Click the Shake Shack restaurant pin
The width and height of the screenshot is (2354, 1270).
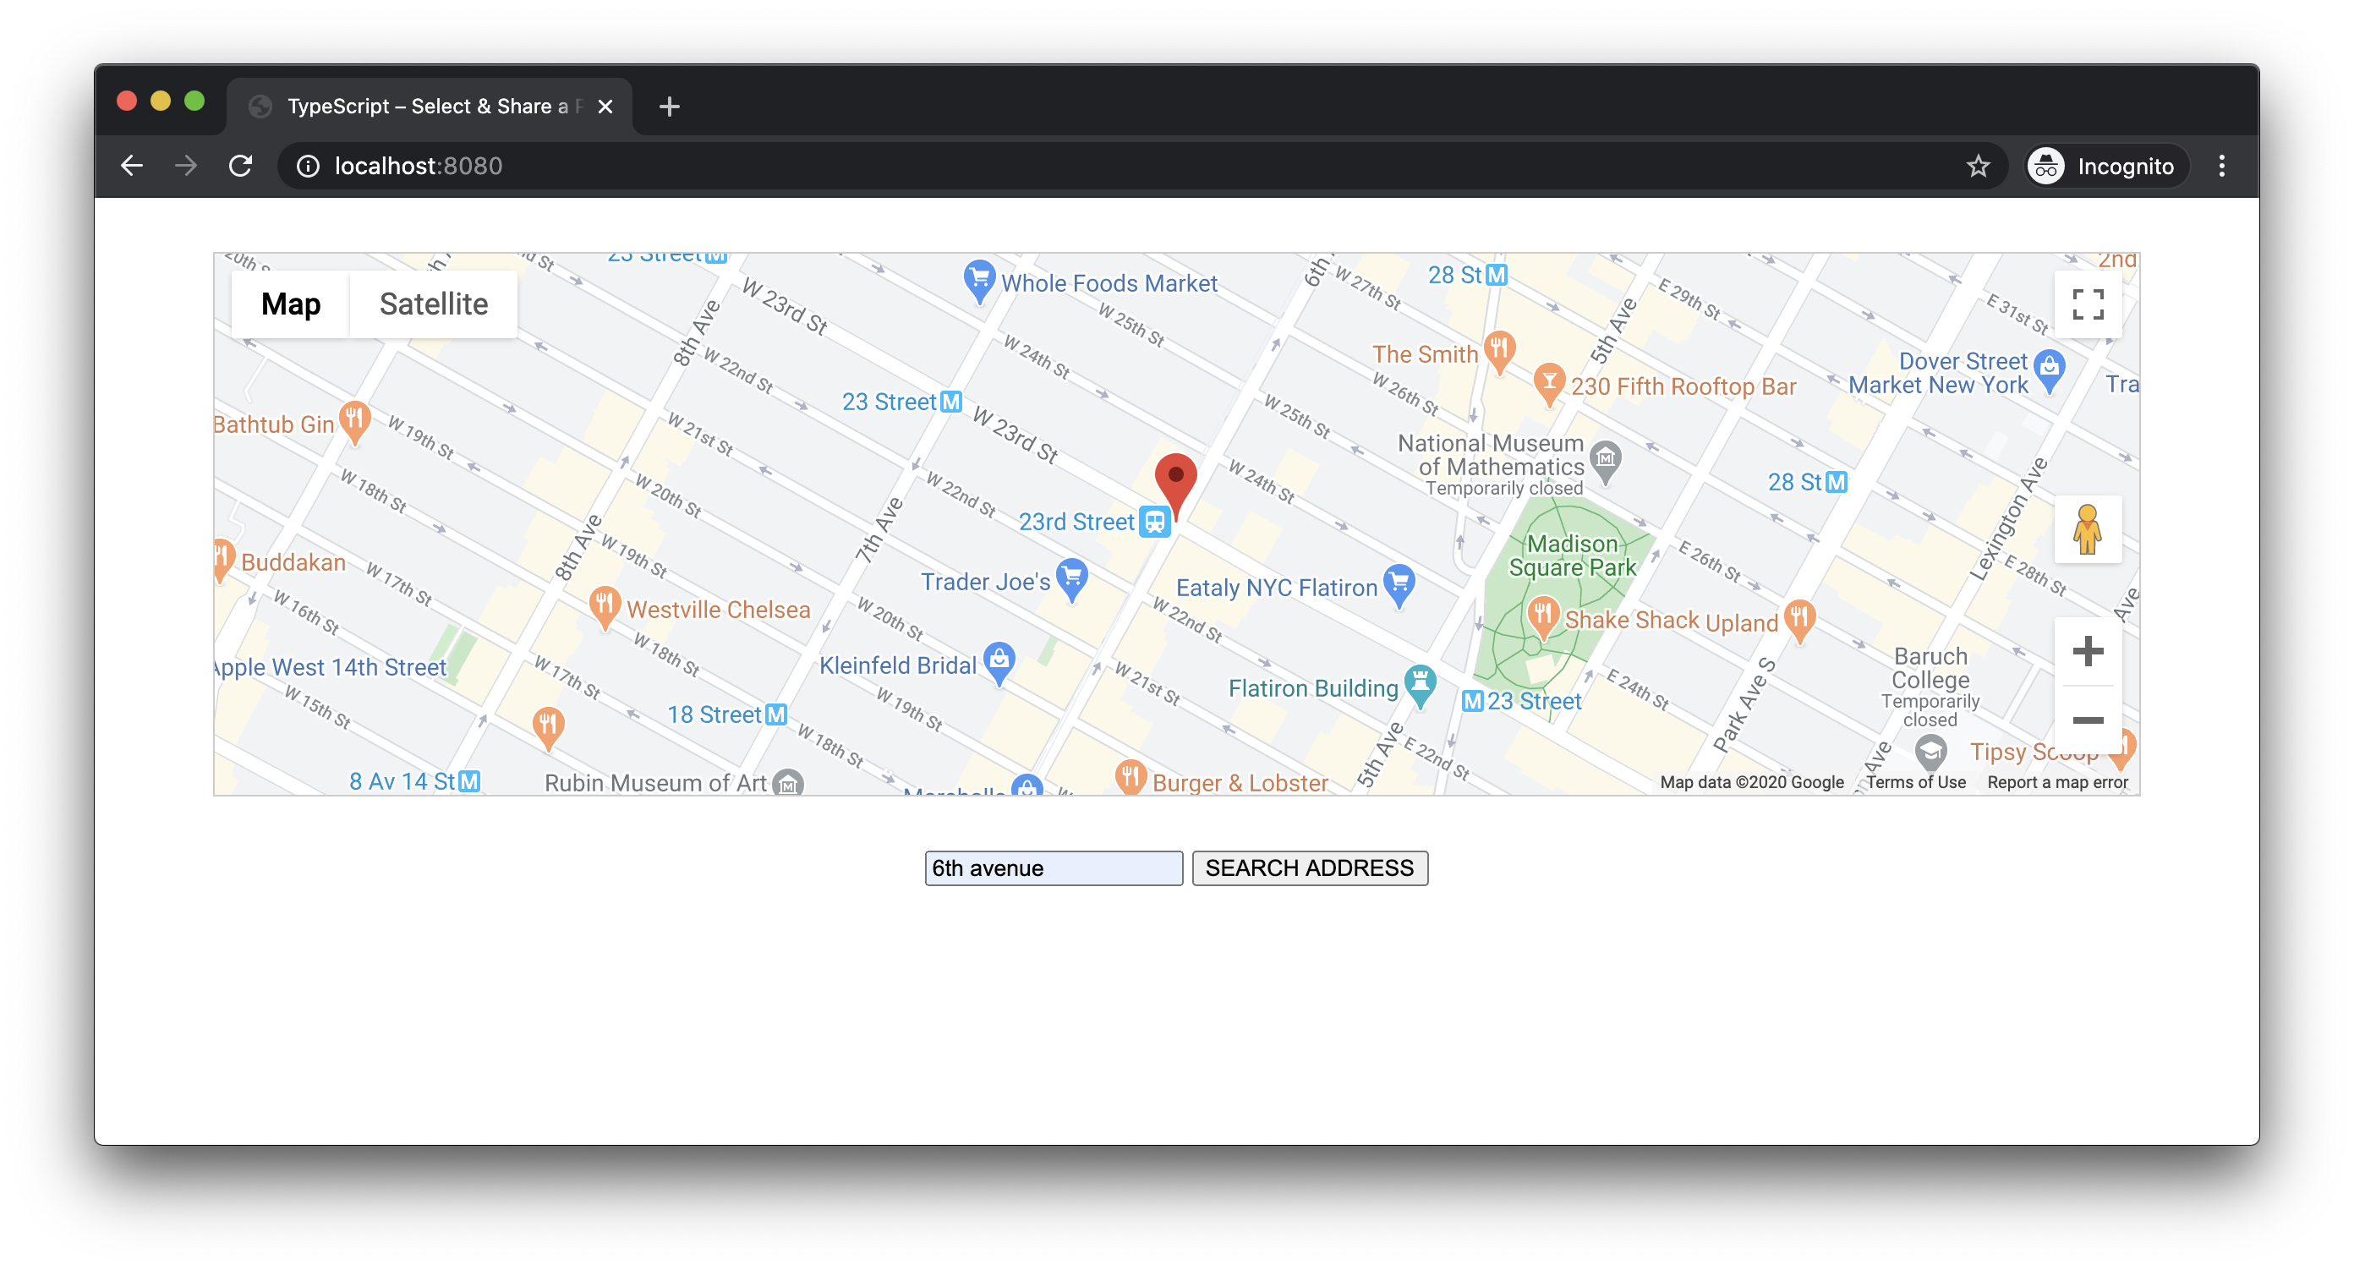(x=1542, y=614)
